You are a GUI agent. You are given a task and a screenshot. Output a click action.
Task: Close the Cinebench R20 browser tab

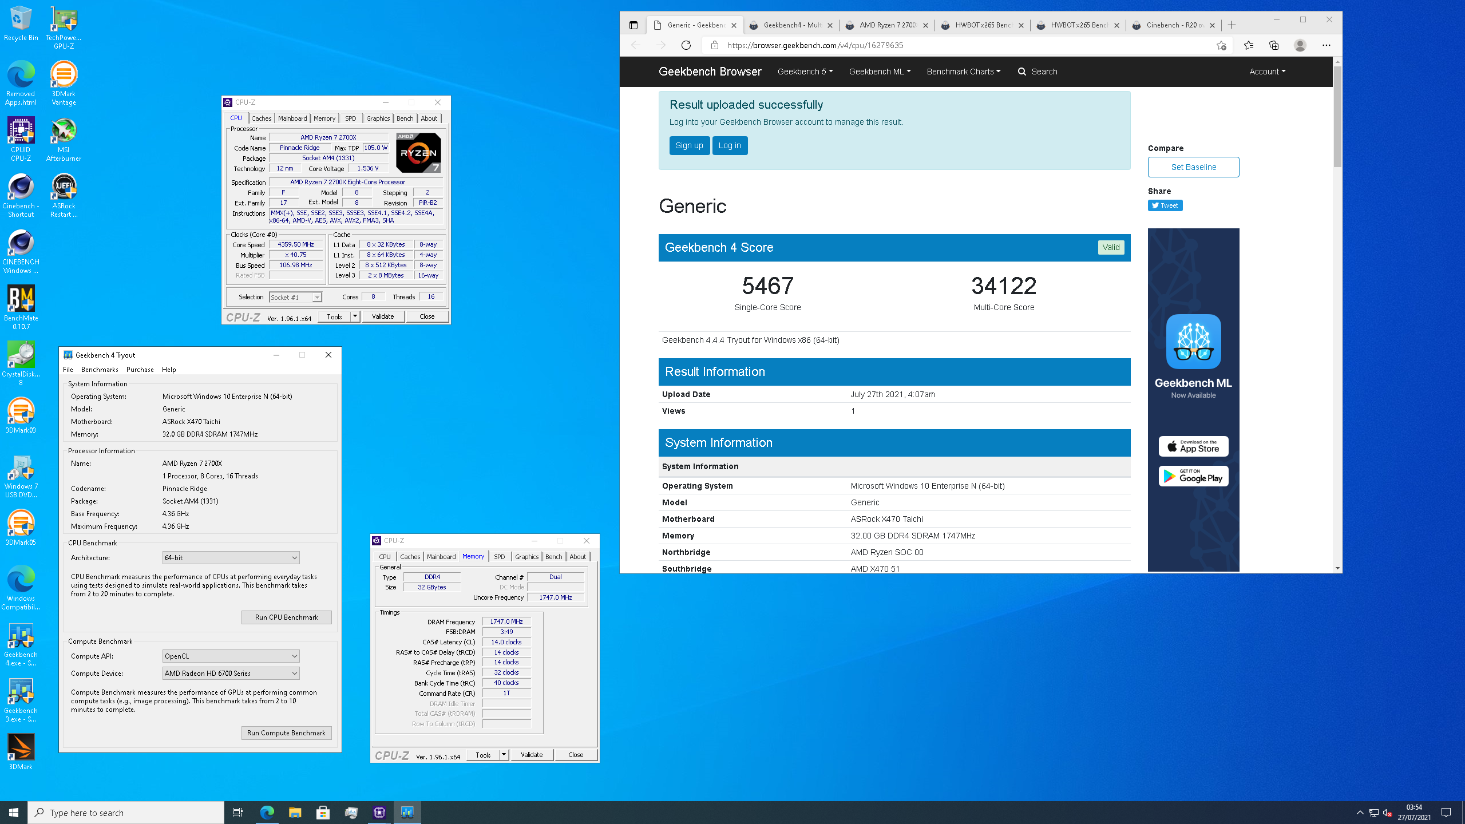click(x=1212, y=25)
